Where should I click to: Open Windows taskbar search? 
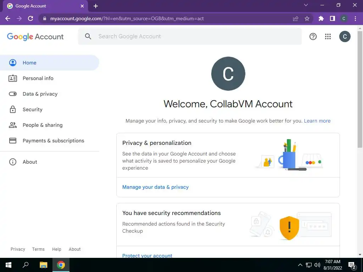point(26,265)
